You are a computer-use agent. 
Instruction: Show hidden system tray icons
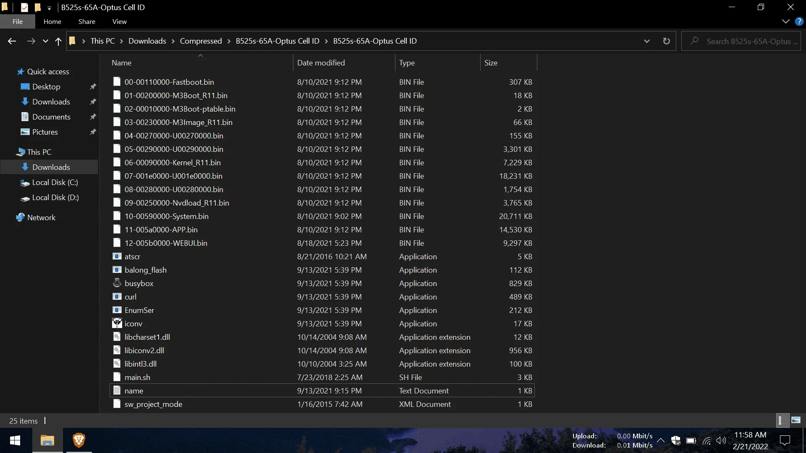[661, 440]
